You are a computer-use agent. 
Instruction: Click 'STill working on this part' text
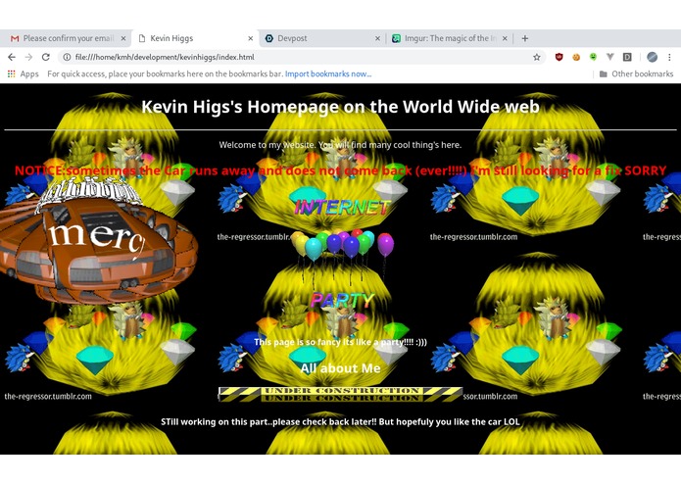click(340, 422)
